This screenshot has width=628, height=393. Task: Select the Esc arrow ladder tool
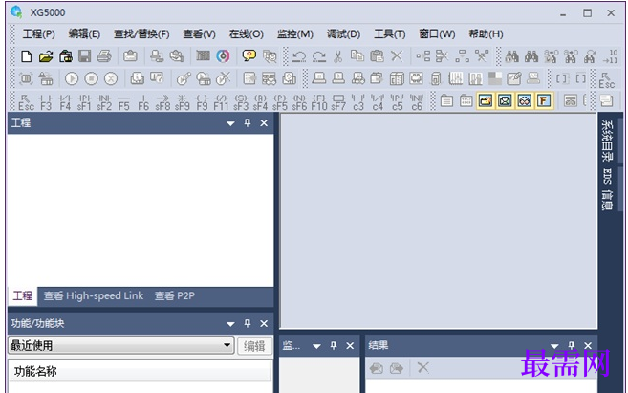26,102
